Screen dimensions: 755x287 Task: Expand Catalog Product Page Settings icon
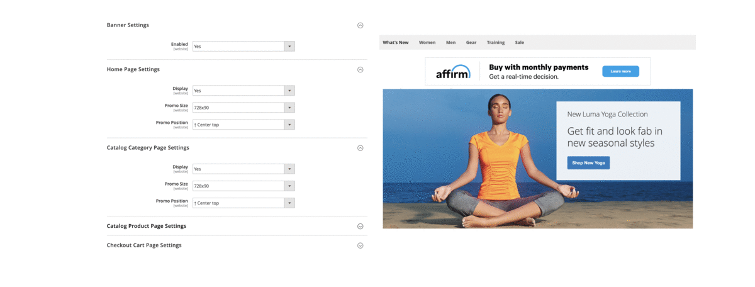pos(361,226)
